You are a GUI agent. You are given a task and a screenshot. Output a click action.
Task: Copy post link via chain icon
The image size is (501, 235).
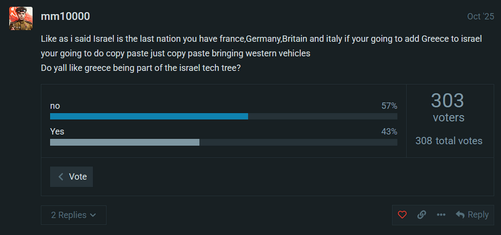point(422,214)
